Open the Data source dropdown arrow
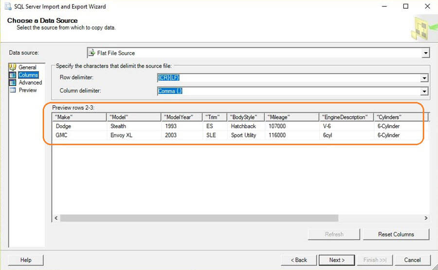 point(426,53)
